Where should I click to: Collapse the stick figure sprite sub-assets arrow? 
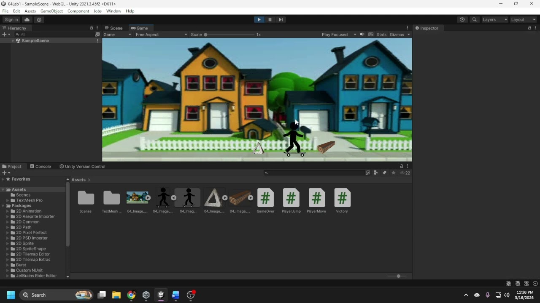pyautogui.click(x=173, y=198)
